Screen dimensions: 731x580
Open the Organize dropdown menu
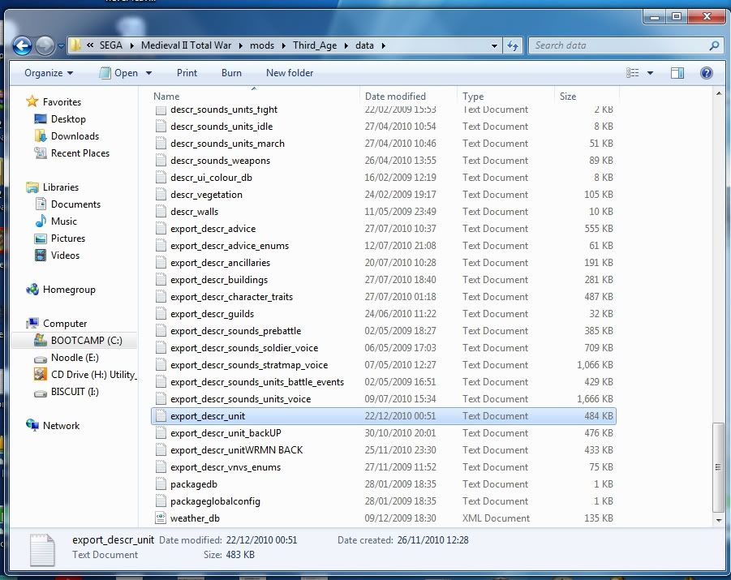pos(49,73)
